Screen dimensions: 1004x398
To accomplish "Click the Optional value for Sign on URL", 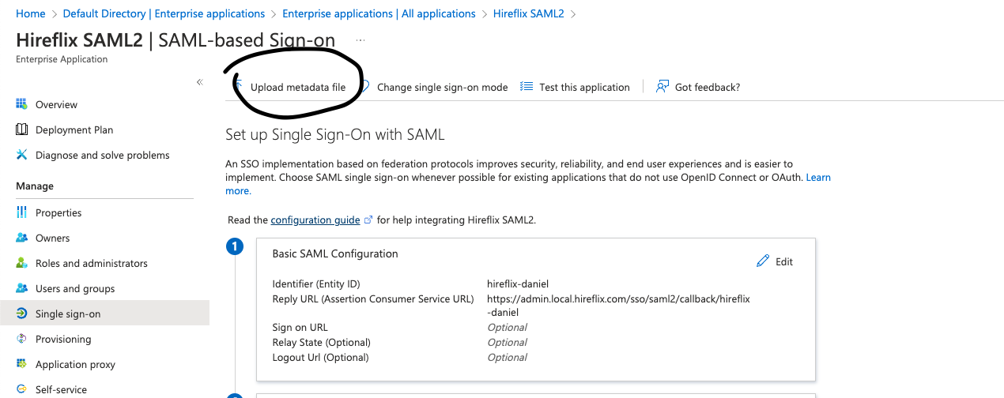I will [507, 327].
